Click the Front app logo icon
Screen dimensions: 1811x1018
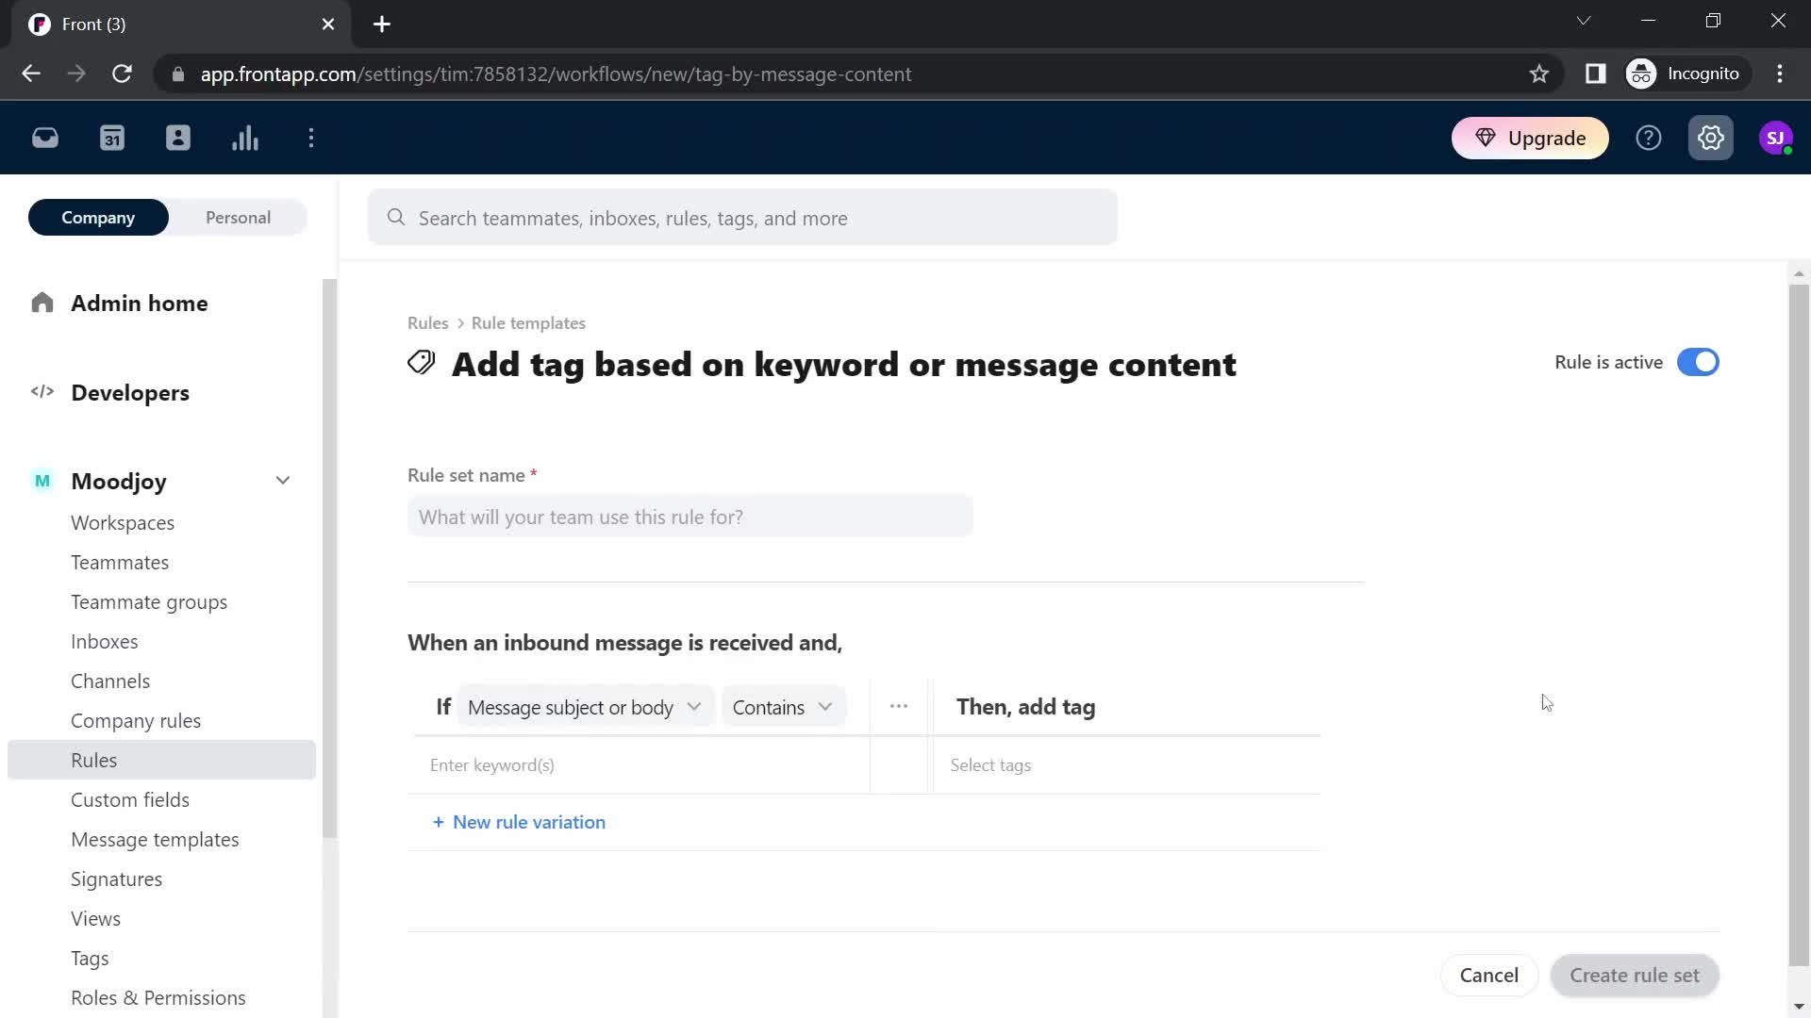point(40,24)
